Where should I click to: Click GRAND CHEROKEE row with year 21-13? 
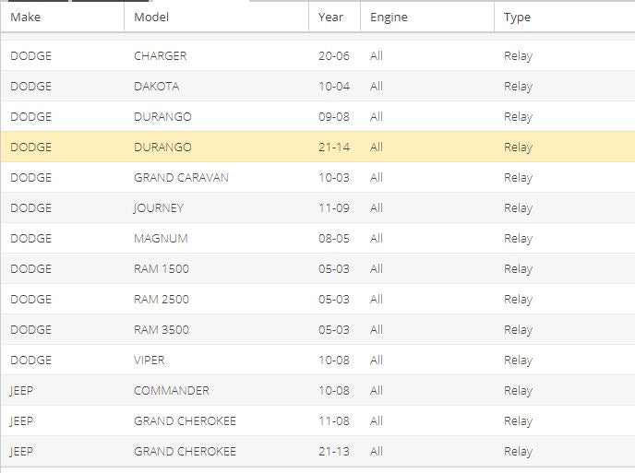317,451
